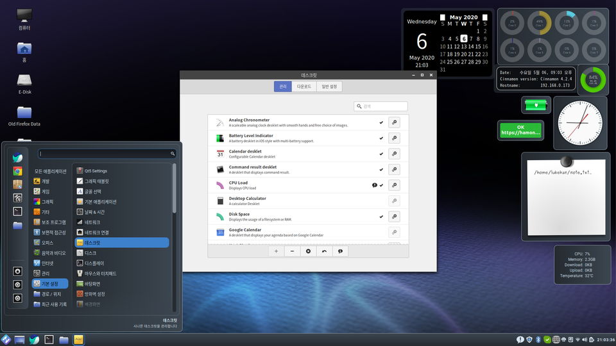The height and width of the screenshot is (346, 616).
Task: Click the about info button in Desklets toolbar
Action: [340, 251]
